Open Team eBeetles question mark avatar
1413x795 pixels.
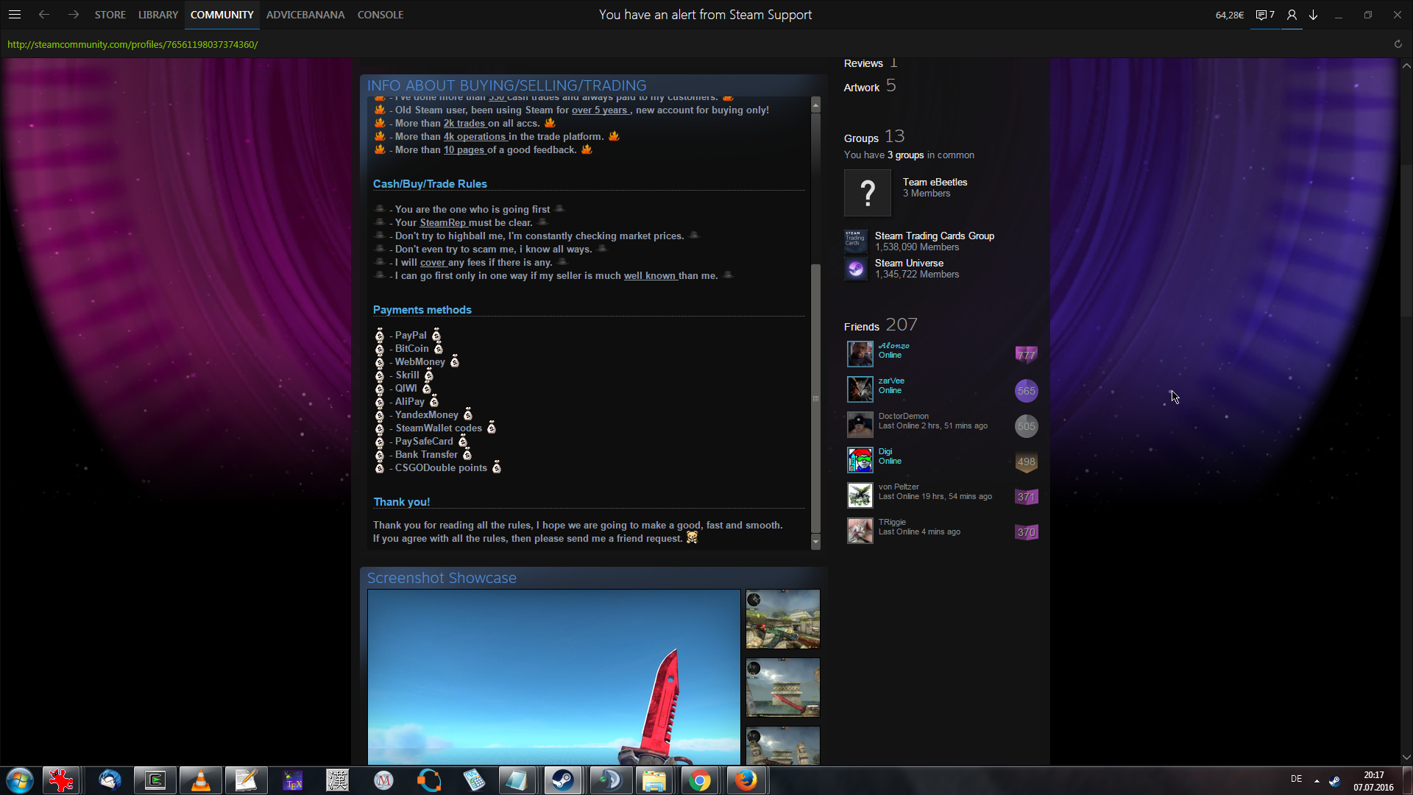click(x=867, y=193)
